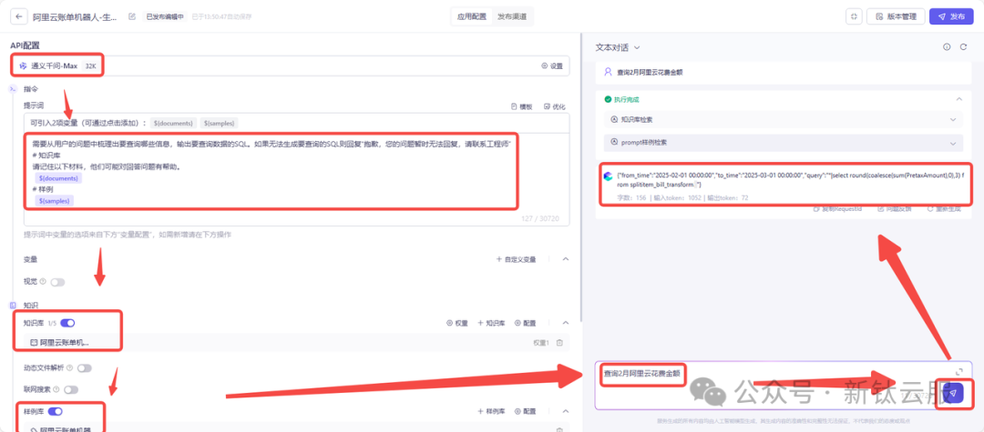Edit the app name with pencil icon
This screenshot has width=984, height=432.
pyautogui.click(x=132, y=16)
